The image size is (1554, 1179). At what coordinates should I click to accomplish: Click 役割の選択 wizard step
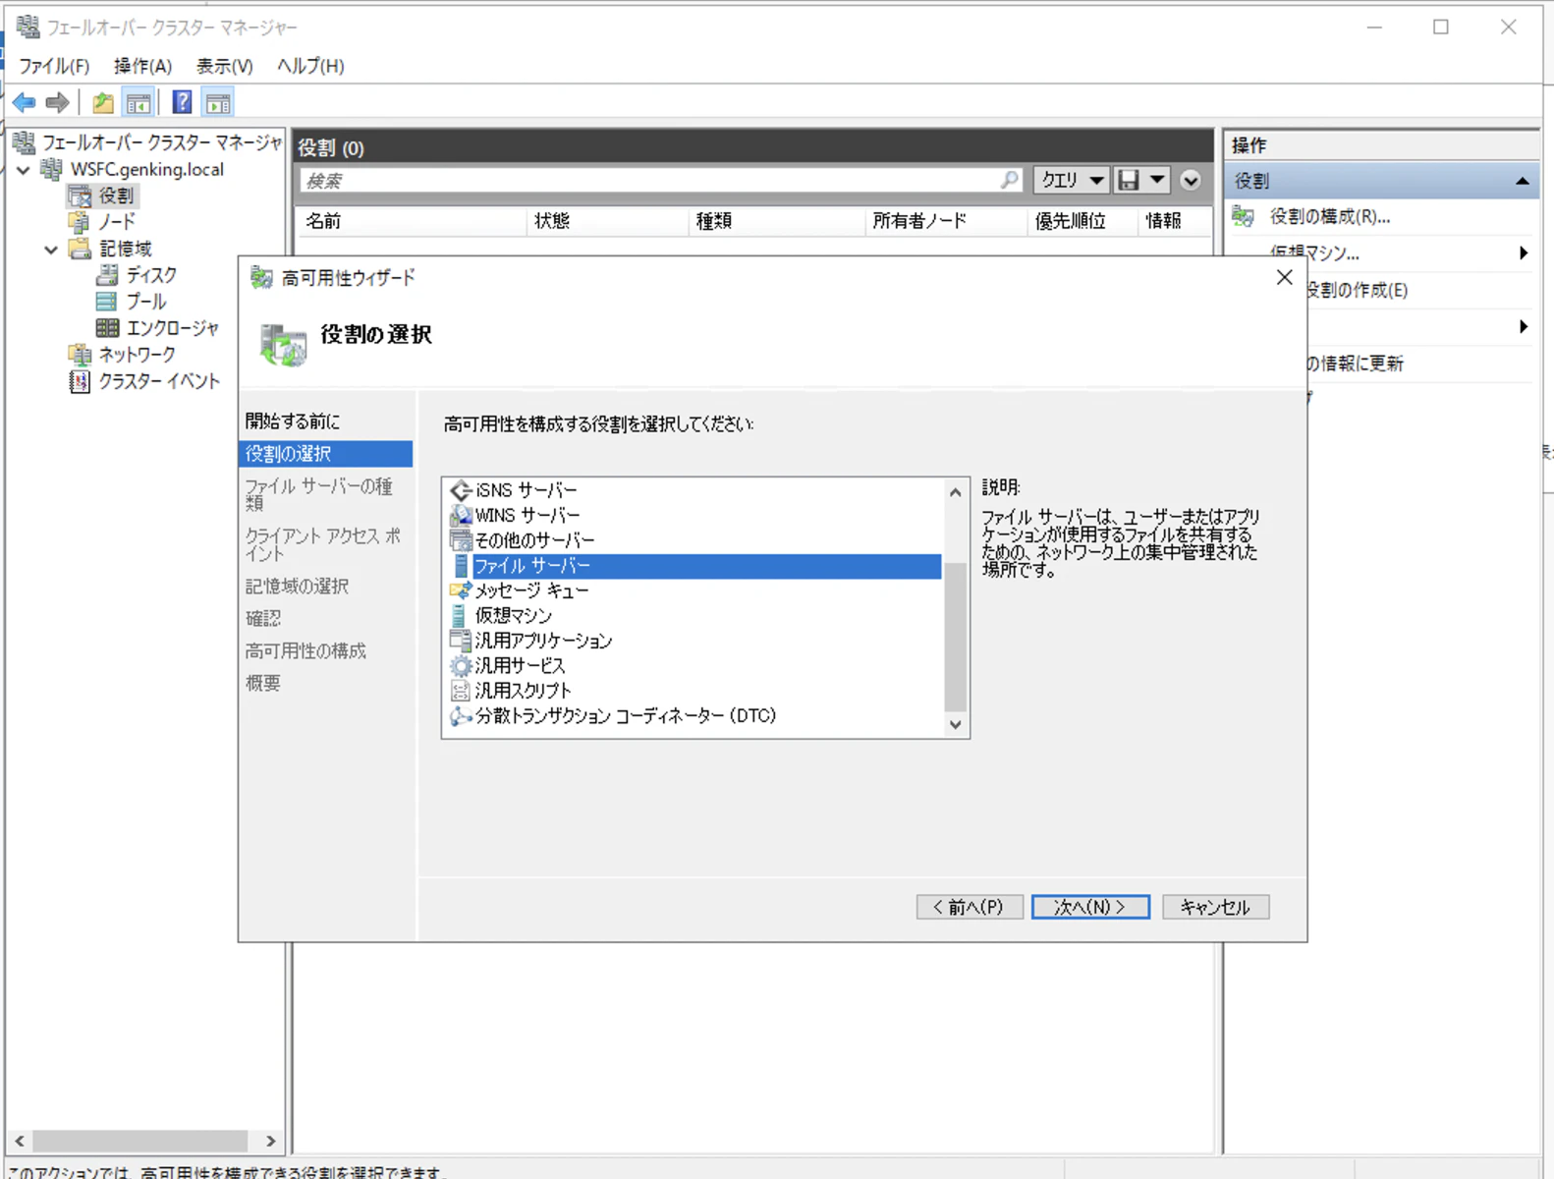pyautogui.click(x=326, y=454)
